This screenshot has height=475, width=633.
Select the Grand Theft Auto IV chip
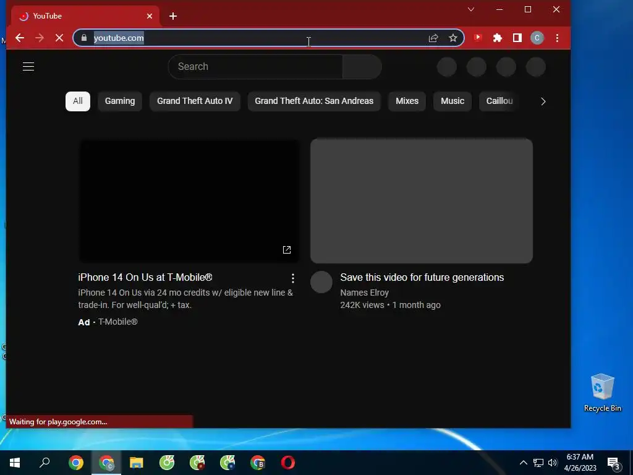[195, 101]
